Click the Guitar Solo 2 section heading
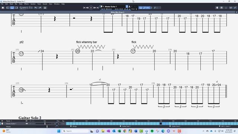Image resolution: width=238 pixels, height=134 pixels. (30, 118)
